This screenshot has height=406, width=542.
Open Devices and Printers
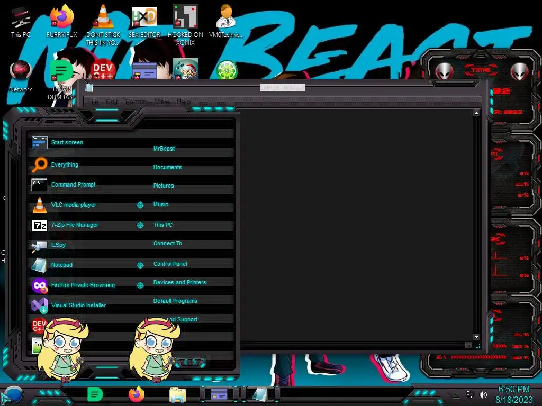point(179,282)
